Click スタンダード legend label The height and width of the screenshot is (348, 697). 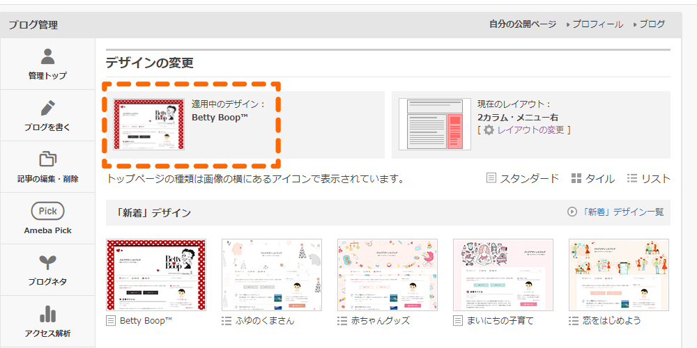pos(530,178)
